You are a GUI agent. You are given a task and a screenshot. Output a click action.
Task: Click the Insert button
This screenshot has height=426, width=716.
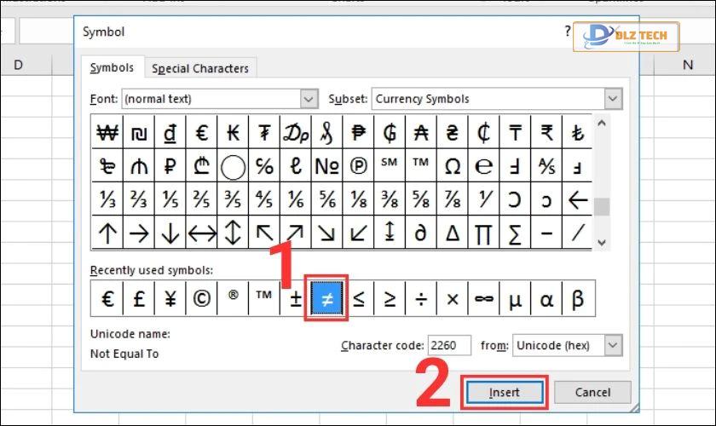(x=505, y=392)
